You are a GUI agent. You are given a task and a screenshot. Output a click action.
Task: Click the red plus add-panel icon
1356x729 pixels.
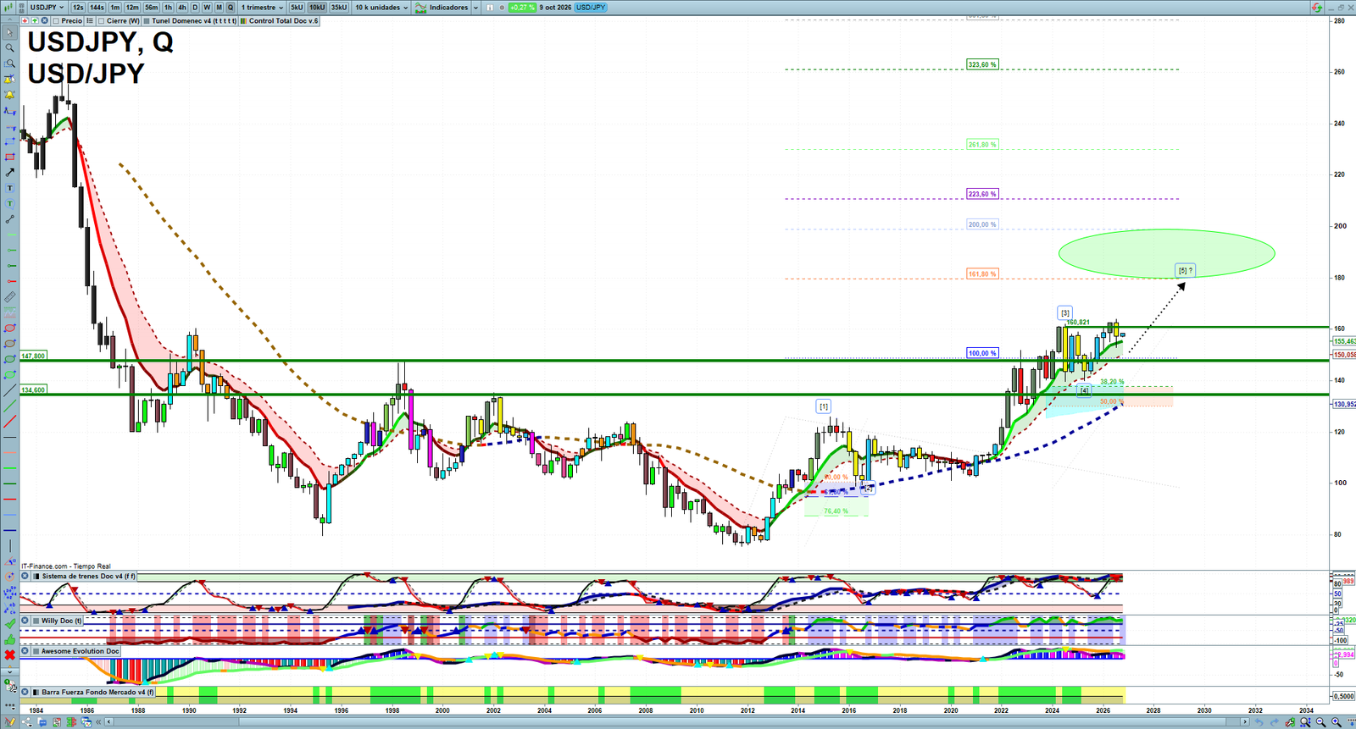pyautogui.click(x=25, y=21)
